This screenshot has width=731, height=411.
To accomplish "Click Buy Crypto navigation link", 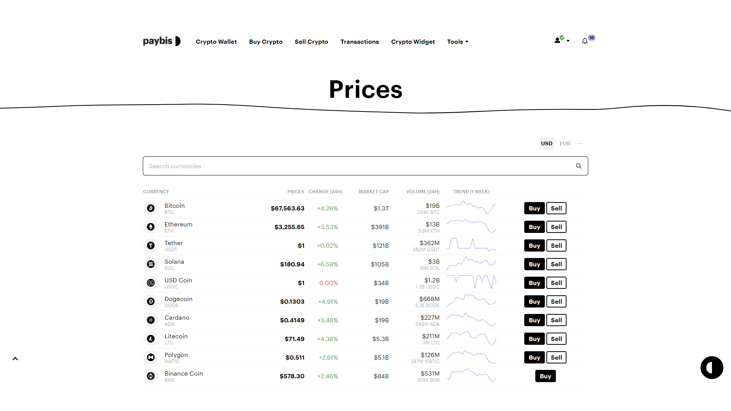I will (x=266, y=41).
